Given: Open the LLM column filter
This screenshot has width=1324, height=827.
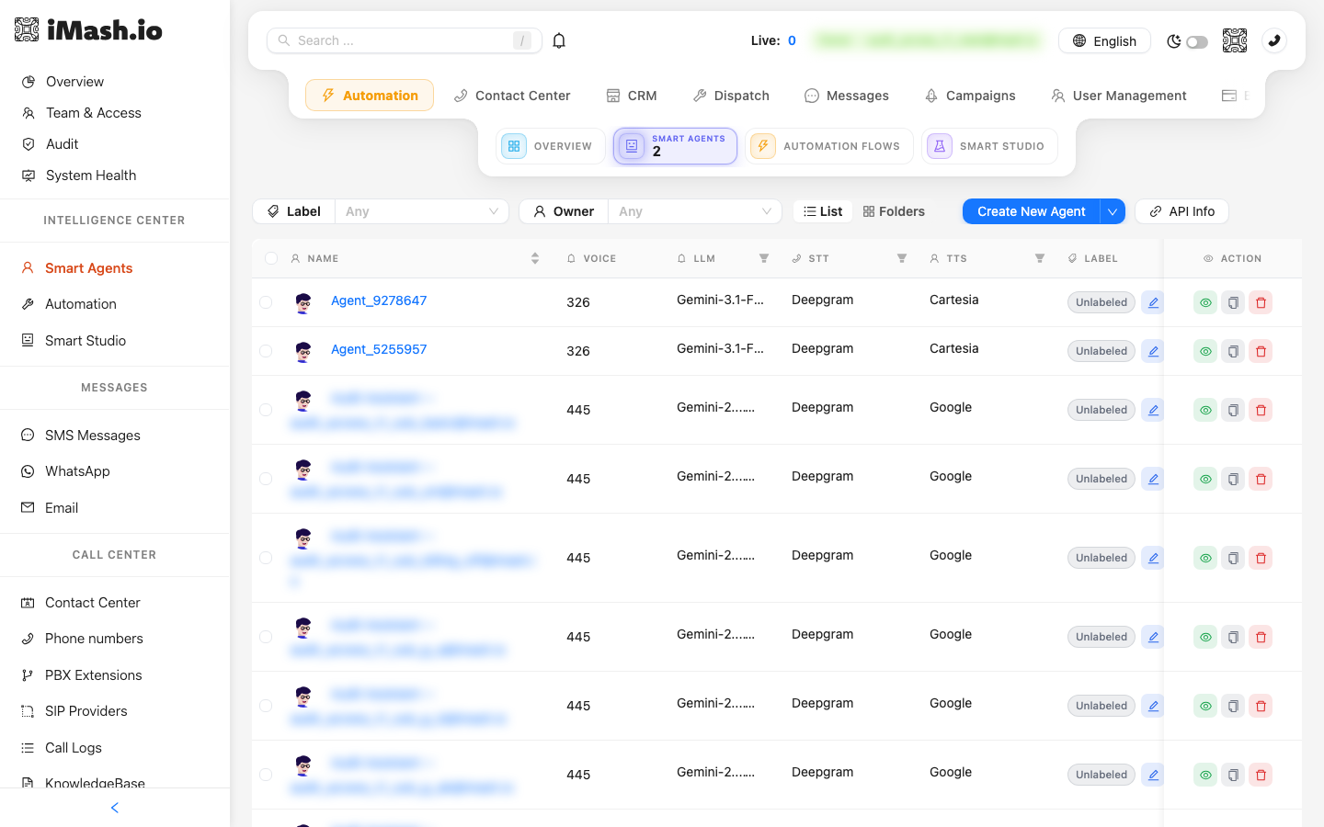Looking at the screenshot, I should (763, 258).
